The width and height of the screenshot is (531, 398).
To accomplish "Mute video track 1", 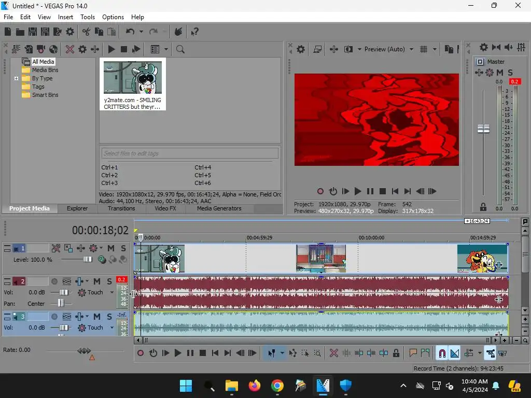I will [111, 248].
